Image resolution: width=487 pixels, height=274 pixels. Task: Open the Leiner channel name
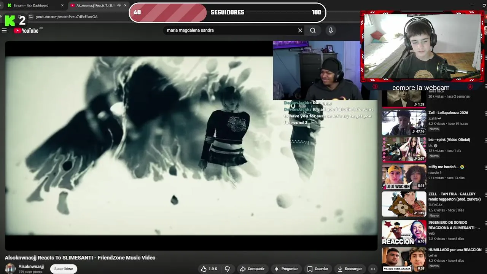point(433,255)
